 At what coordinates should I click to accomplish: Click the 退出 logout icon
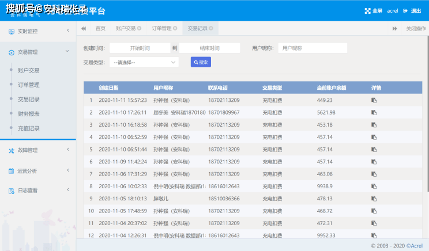pyautogui.click(x=405, y=11)
